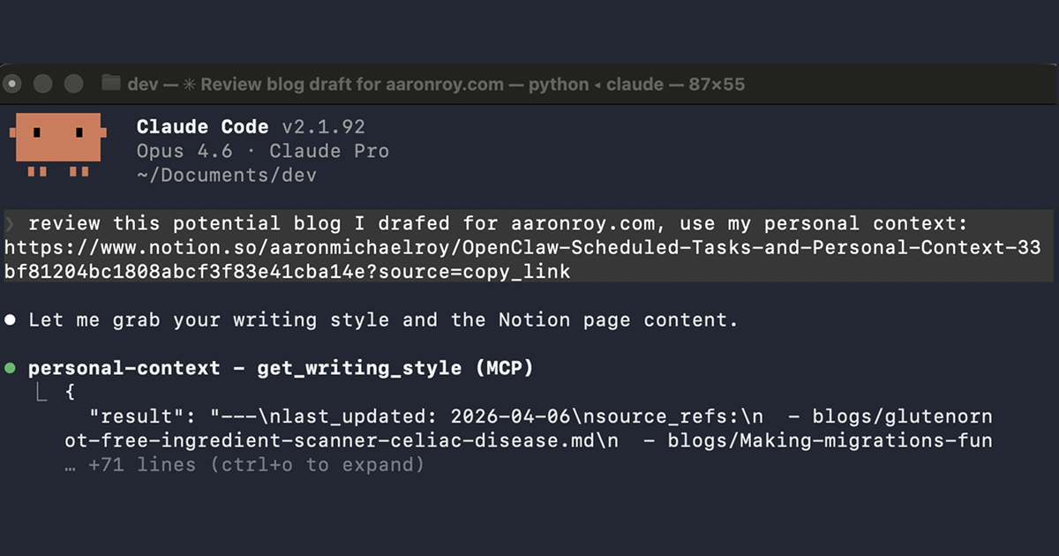Click the Opus 4.6 model indicator

pyautogui.click(x=185, y=150)
